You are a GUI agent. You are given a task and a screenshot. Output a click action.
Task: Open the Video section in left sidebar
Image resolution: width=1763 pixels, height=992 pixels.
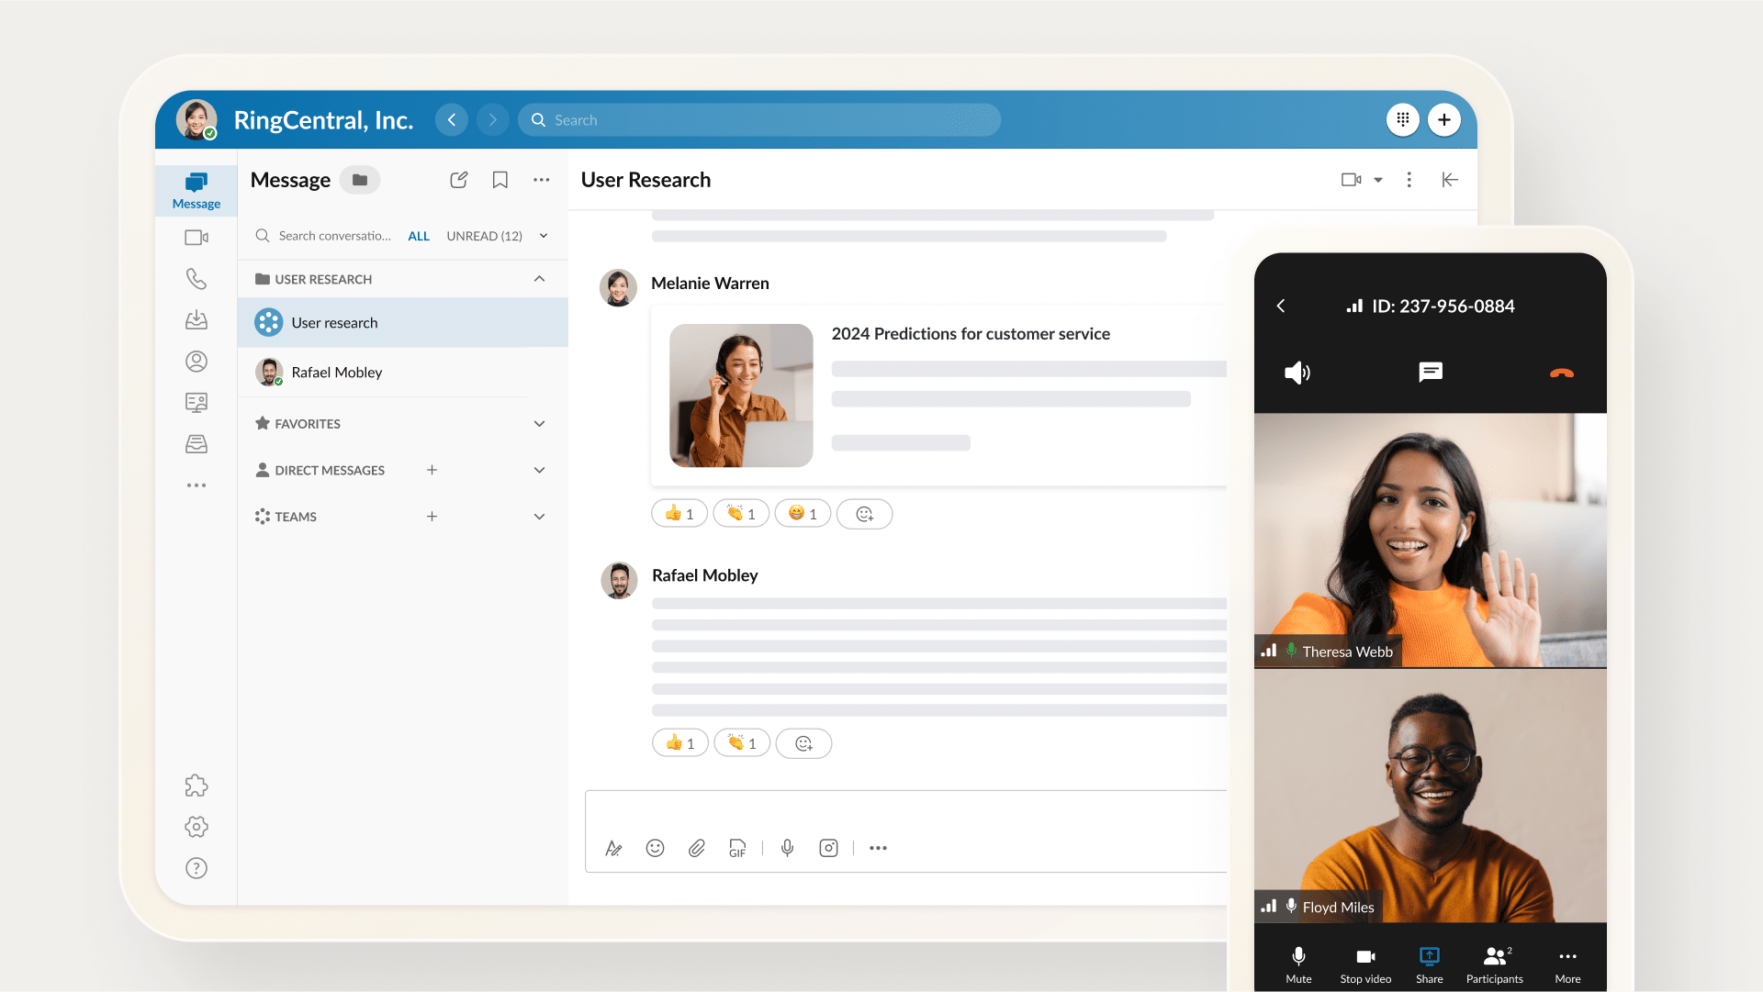pyautogui.click(x=196, y=238)
